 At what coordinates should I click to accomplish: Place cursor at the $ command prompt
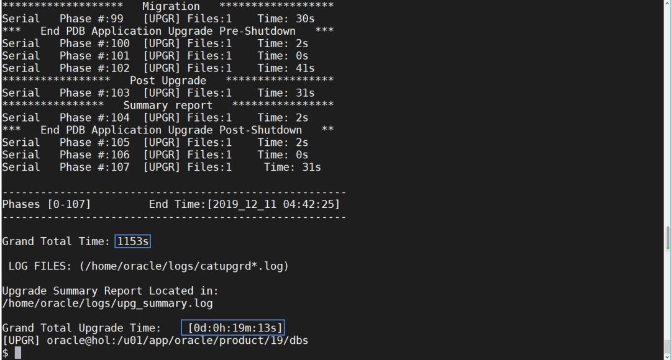click(x=18, y=353)
